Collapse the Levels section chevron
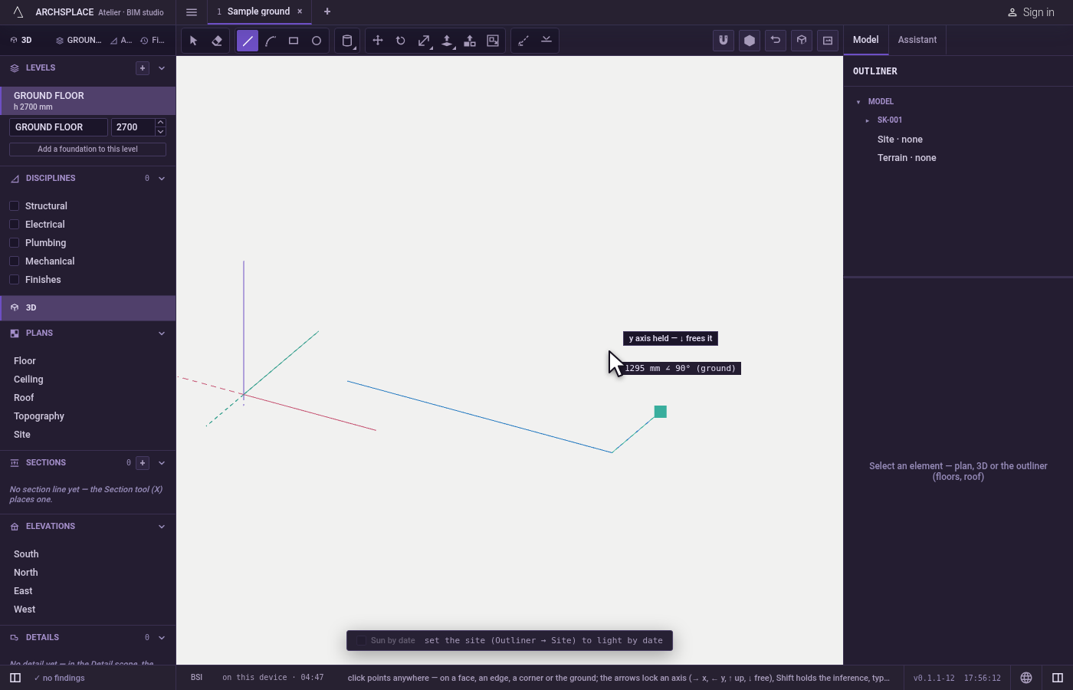The height and width of the screenshot is (690, 1073). click(x=162, y=68)
